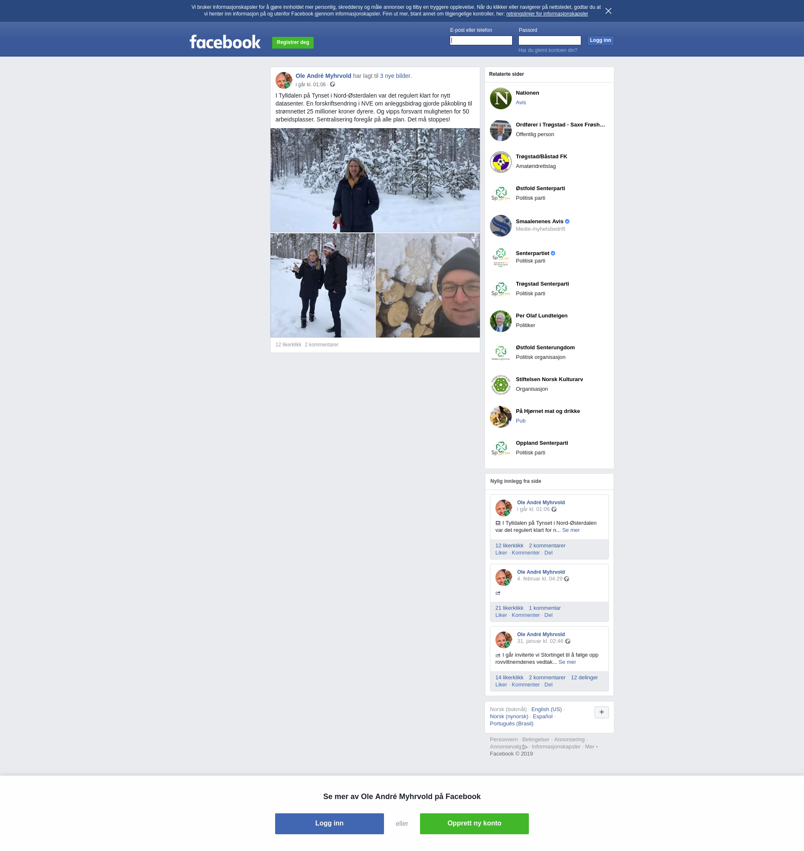Click the Facebook logo
804x851 pixels.
point(224,42)
